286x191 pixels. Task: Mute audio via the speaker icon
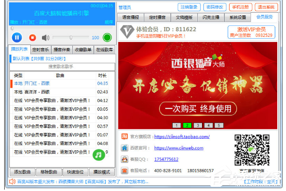pos(45,38)
